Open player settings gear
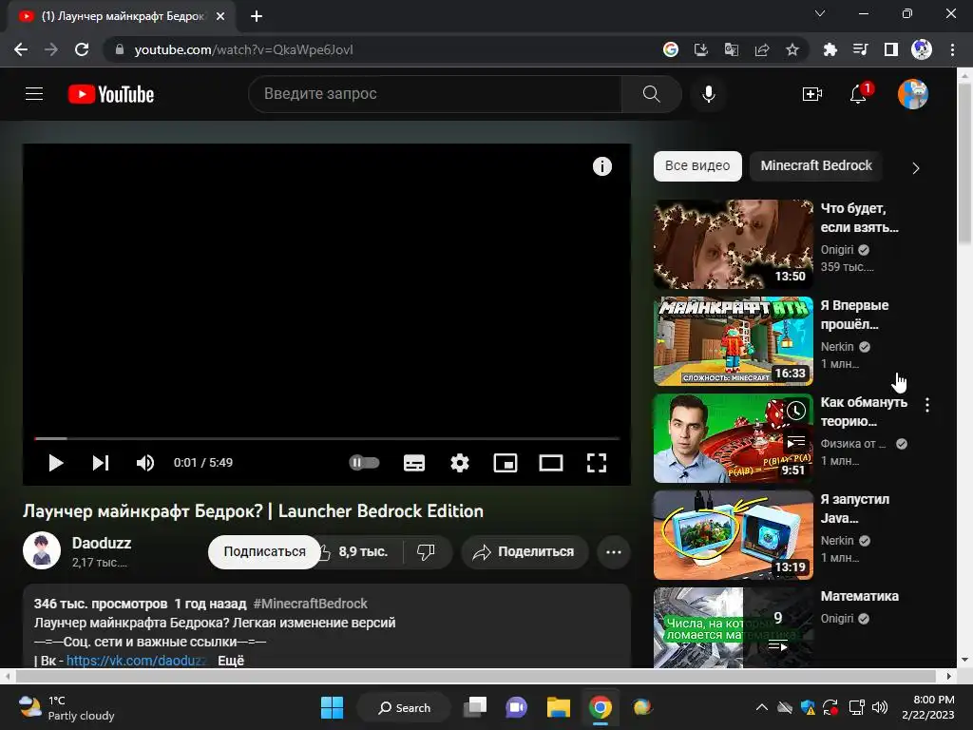Viewport: 973px width, 730px height. [x=460, y=463]
